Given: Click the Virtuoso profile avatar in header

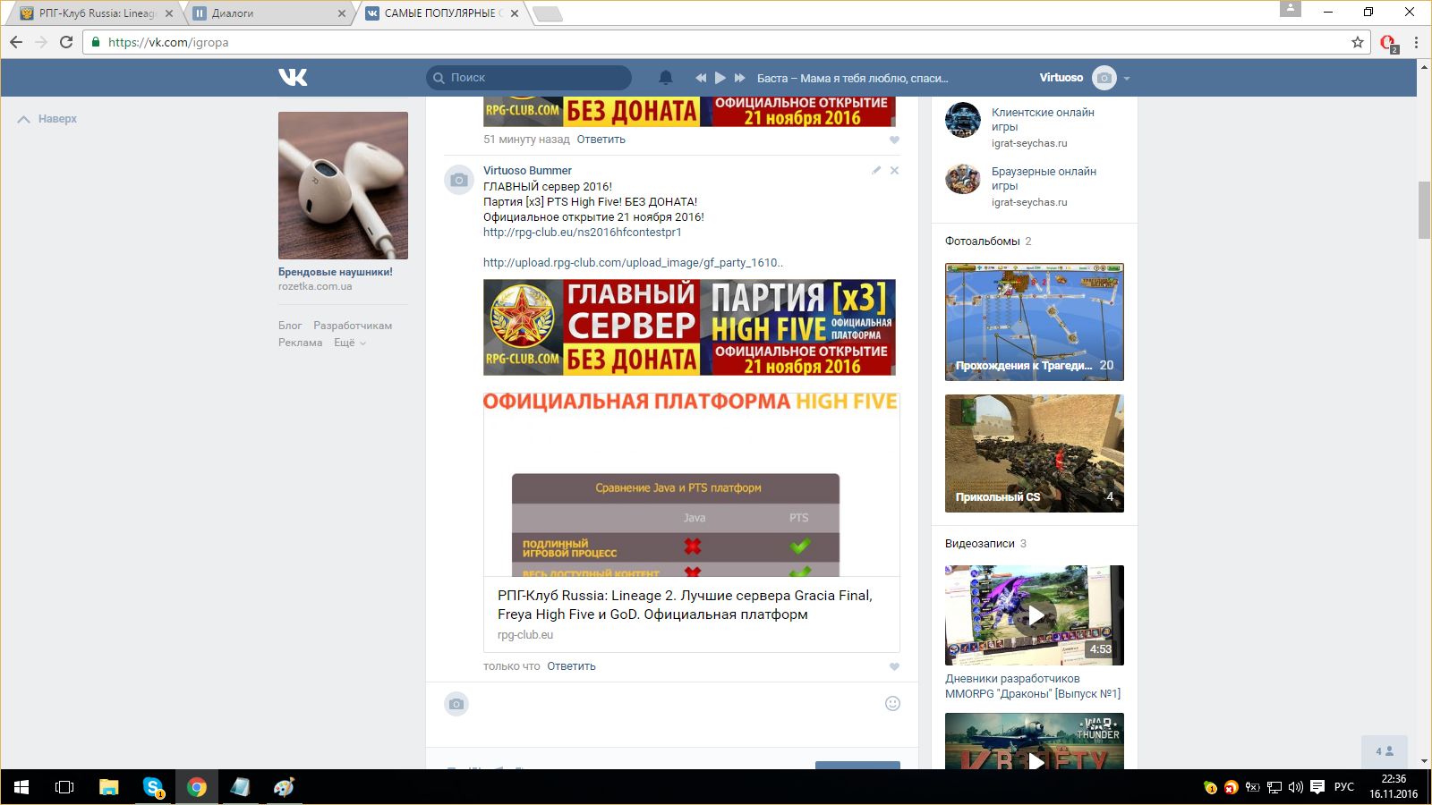Looking at the screenshot, I should coord(1105,78).
